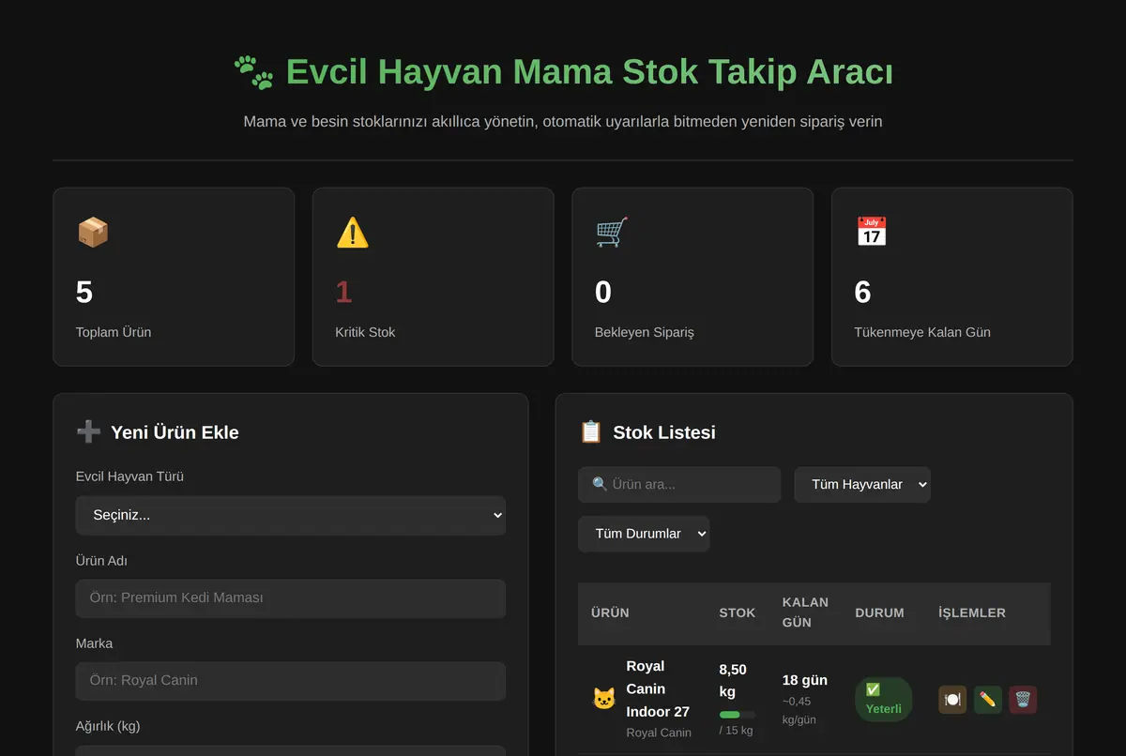Click the 18 gün remaining days value

pos(805,680)
